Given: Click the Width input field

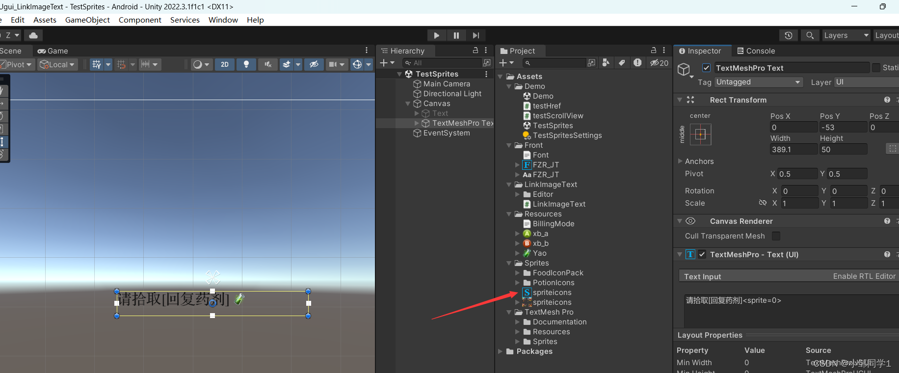Looking at the screenshot, I should 793,149.
